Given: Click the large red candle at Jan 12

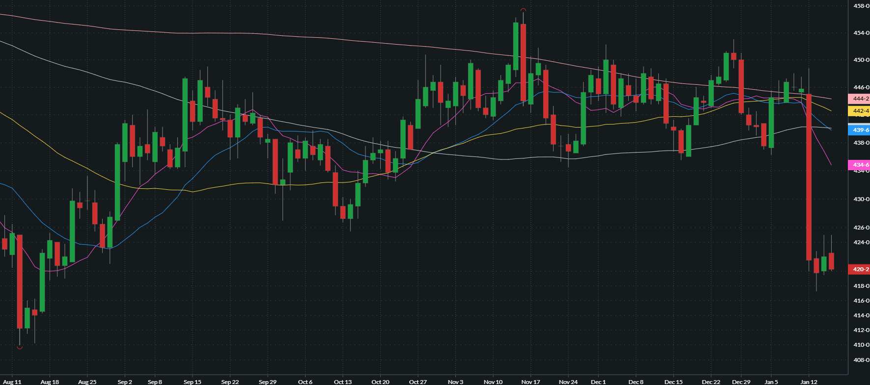Looking at the screenshot, I should (809, 177).
